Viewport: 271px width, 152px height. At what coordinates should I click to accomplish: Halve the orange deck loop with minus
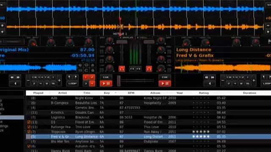point(223,81)
